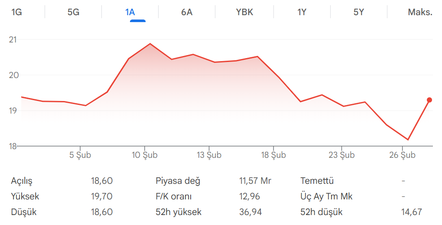442x225 pixels.
Task: Select the 5G range tab
Action: tap(73, 12)
